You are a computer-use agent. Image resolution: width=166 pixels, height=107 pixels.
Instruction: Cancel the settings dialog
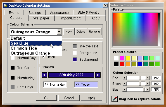pos(69,98)
